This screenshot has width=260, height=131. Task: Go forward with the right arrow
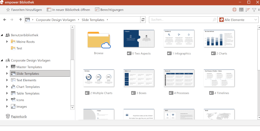(x=12, y=20)
